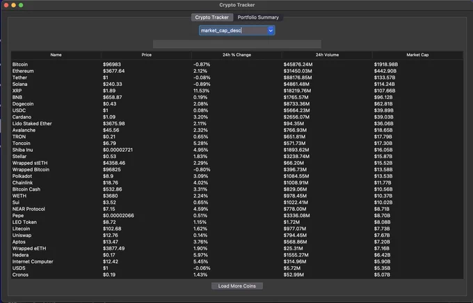Click Tether's volume $88176.85M
The width and height of the screenshot is (473, 303).
(298, 78)
